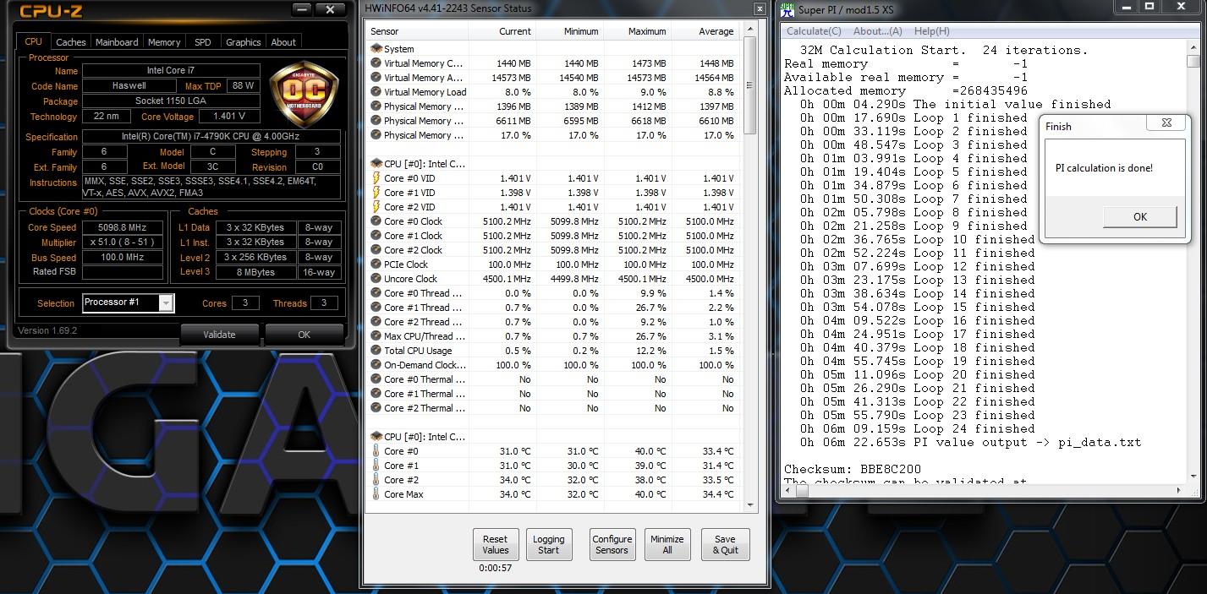The height and width of the screenshot is (594, 1207).
Task: Click the HWiNFO vertical scrollbar thumb
Action: pyautogui.click(x=749, y=84)
